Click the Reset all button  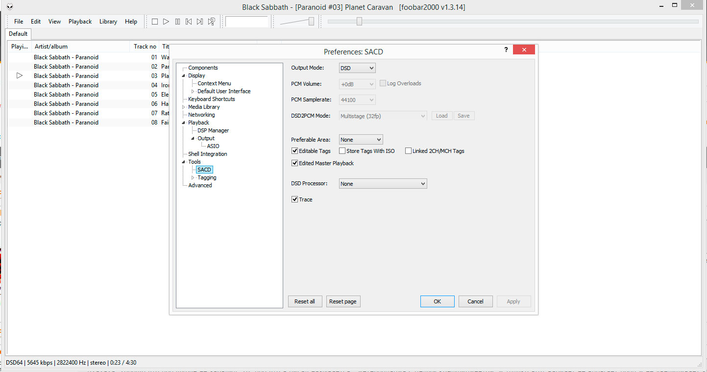coord(305,301)
